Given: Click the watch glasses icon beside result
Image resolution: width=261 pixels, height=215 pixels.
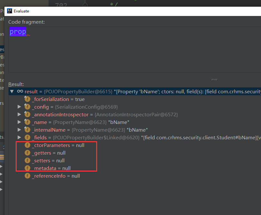Looking at the screenshot, I should click(x=20, y=92).
